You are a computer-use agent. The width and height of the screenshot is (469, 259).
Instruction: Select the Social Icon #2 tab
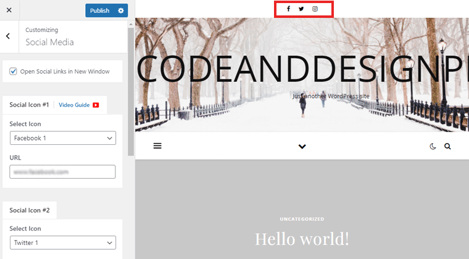coord(30,210)
